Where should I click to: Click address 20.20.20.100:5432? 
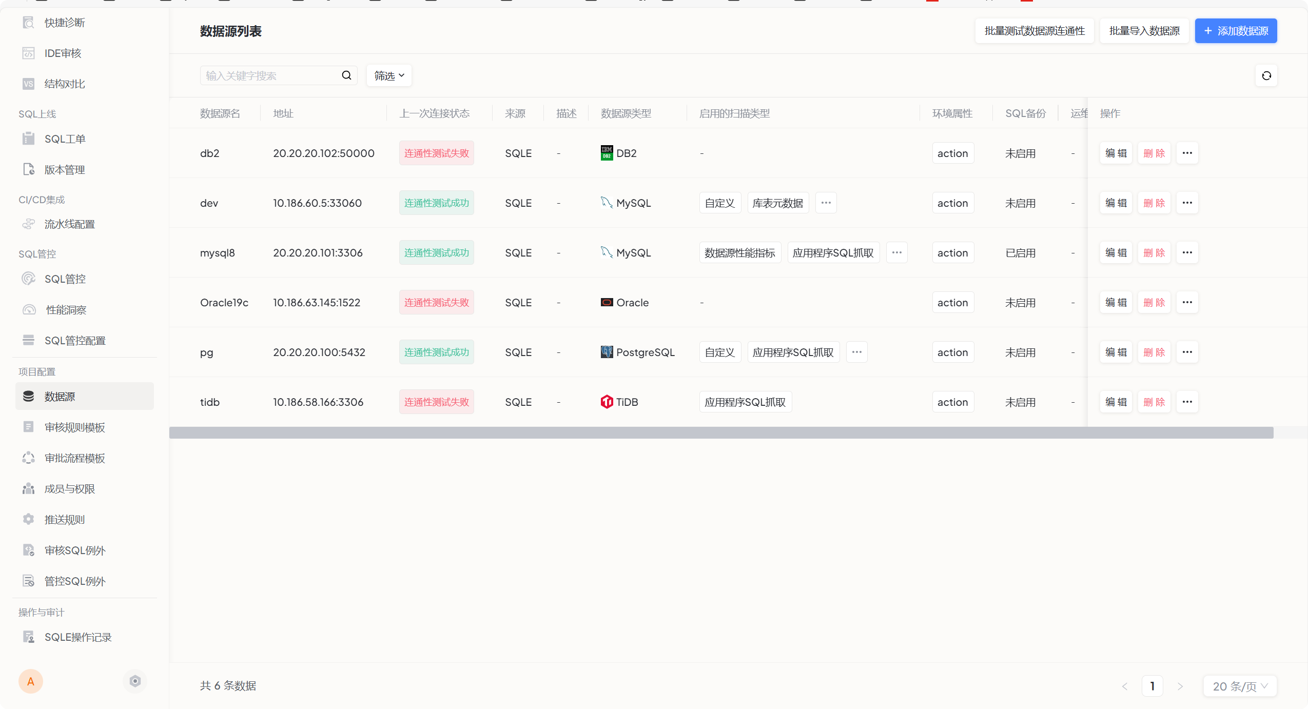click(x=319, y=352)
